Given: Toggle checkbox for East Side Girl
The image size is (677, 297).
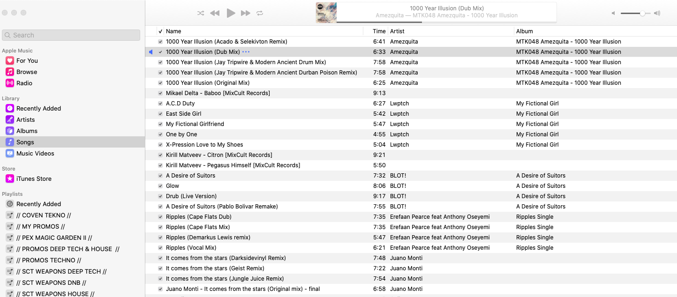Looking at the screenshot, I should pyautogui.click(x=160, y=114).
